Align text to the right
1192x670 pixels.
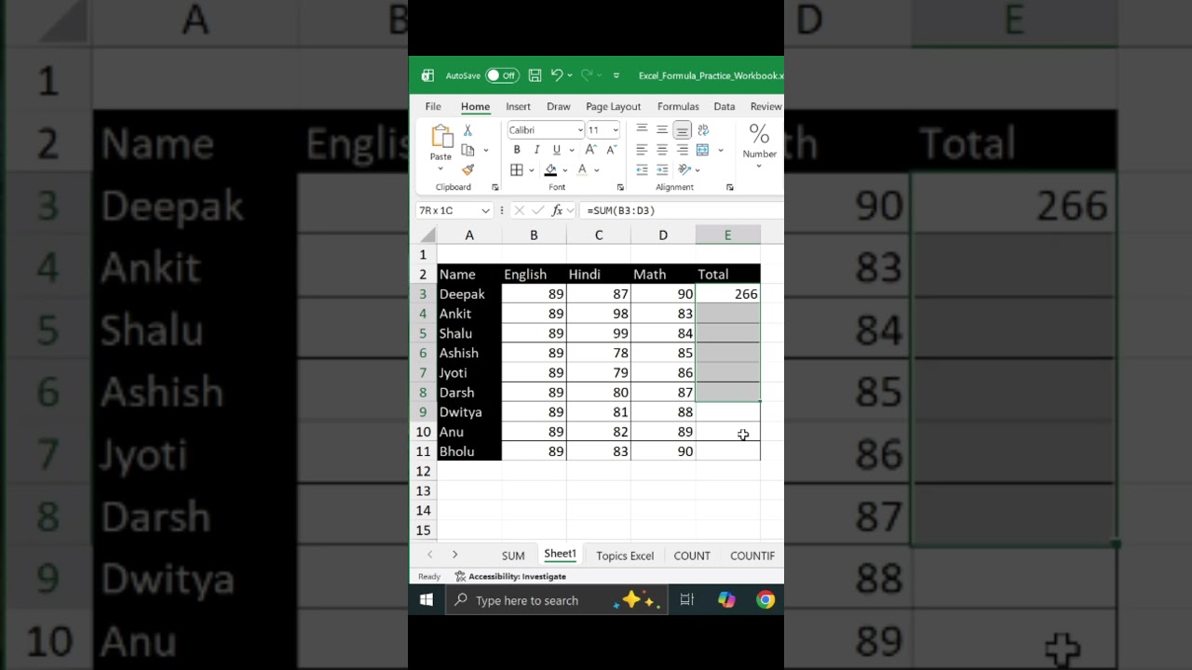coord(683,150)
